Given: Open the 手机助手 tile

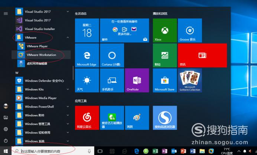Looking at the screenshot, I should click(112, 80).
